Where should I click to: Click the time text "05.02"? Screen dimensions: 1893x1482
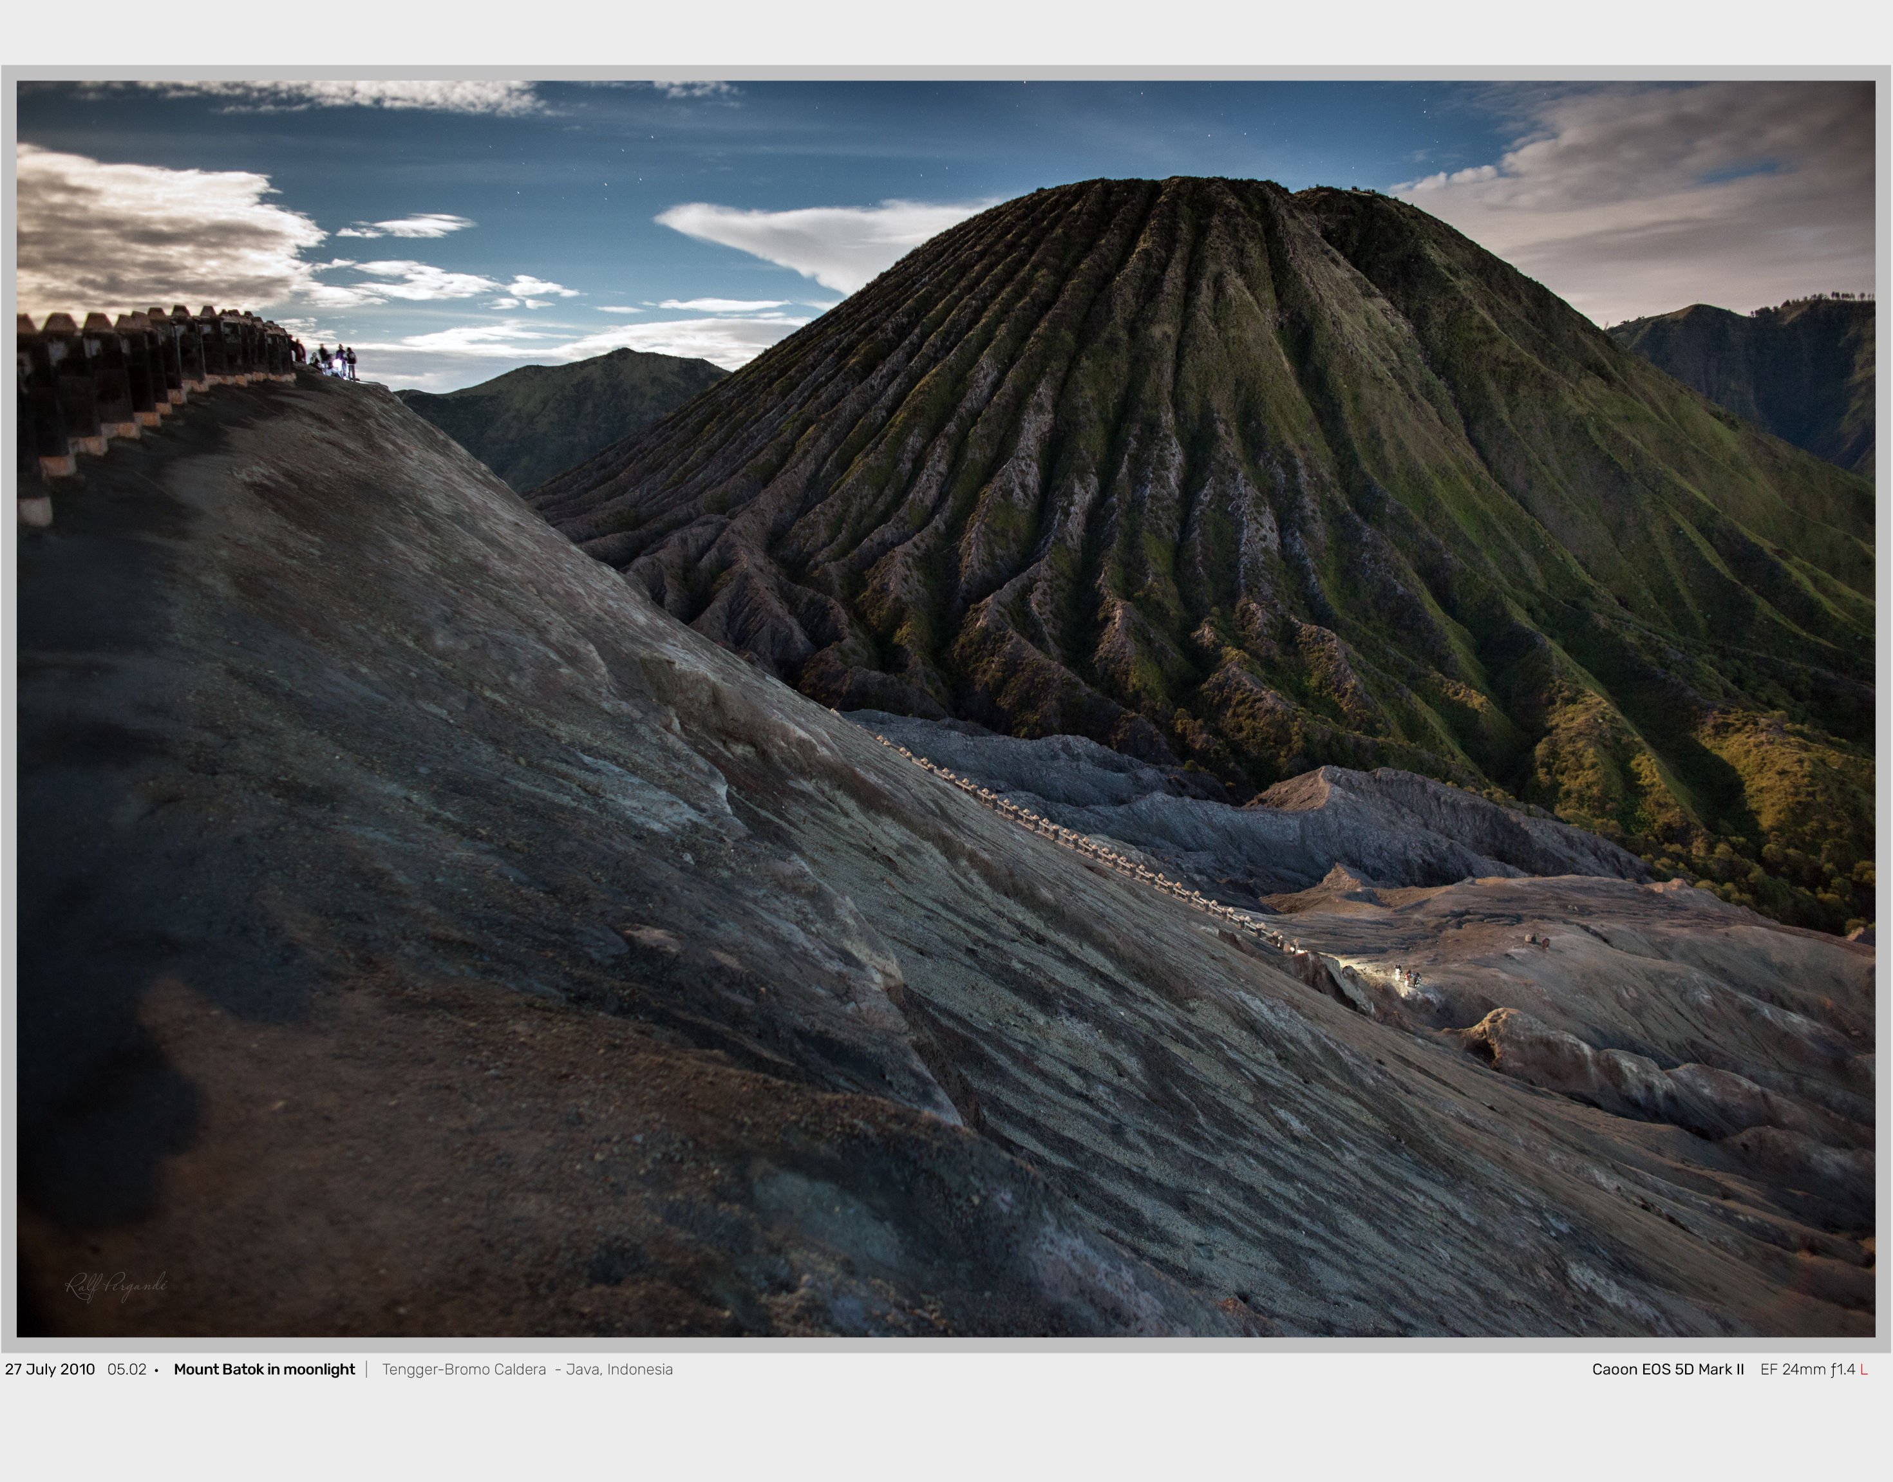pyautogui.click(x=127, y=1369)
